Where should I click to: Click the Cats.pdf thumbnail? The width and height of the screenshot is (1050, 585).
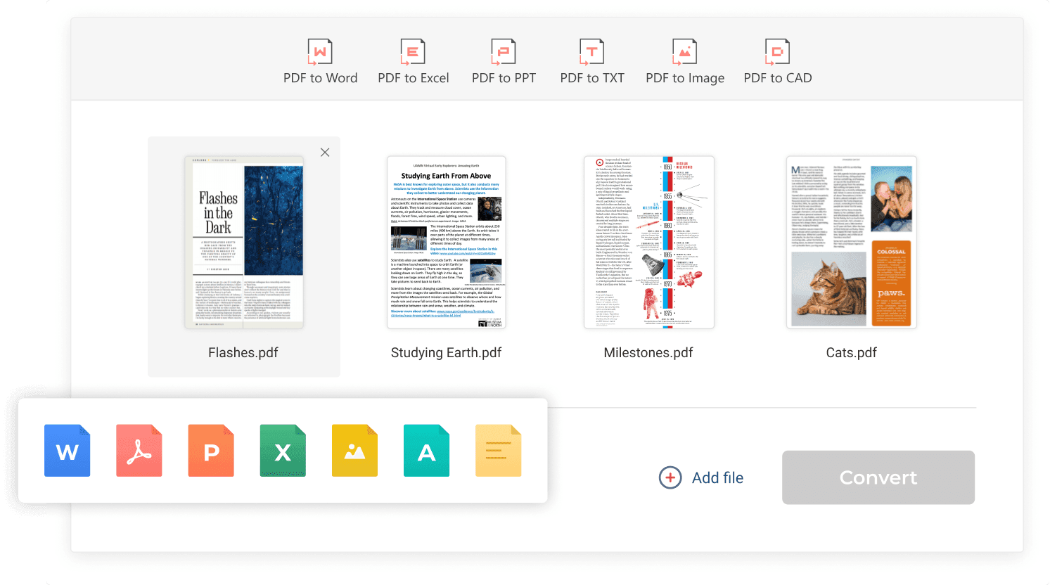coord(851,243)
